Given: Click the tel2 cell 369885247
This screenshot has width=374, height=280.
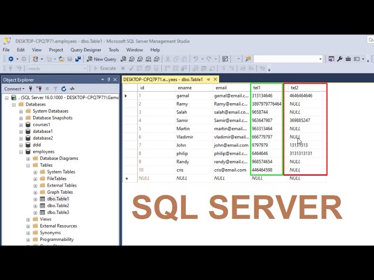Looking at the screenshot, I should click(x=307, y=121).
